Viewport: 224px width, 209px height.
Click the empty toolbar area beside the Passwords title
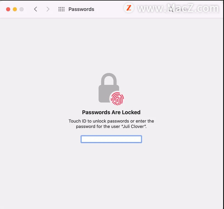109,9
